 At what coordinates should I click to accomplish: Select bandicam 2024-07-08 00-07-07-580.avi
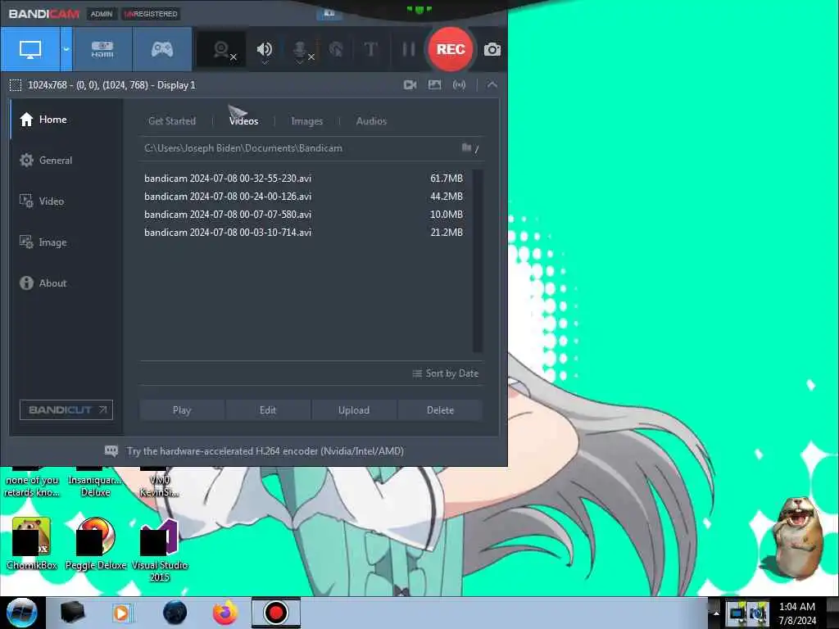tap(303, 215)
